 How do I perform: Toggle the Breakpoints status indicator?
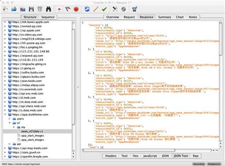tap(214, 164)
